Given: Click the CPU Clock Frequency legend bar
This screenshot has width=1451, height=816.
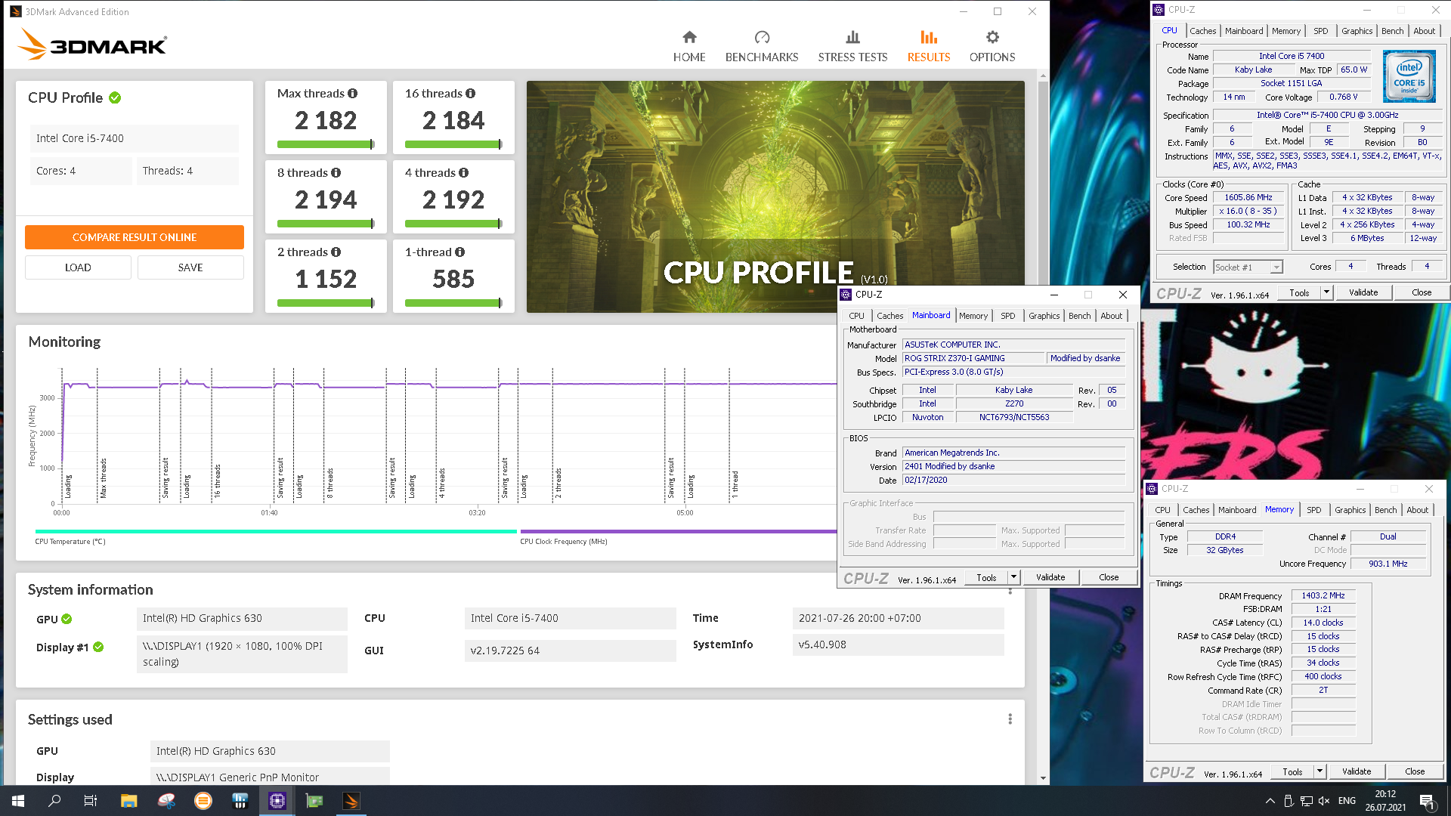Looking at the screenshot, I should 678,531.
